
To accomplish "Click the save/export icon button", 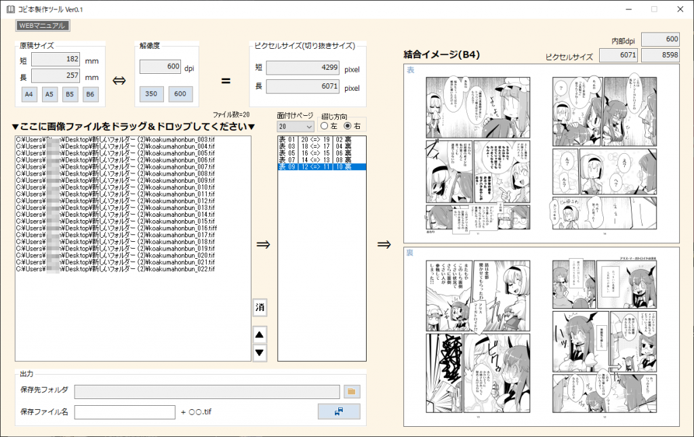I will click(339, 411).
